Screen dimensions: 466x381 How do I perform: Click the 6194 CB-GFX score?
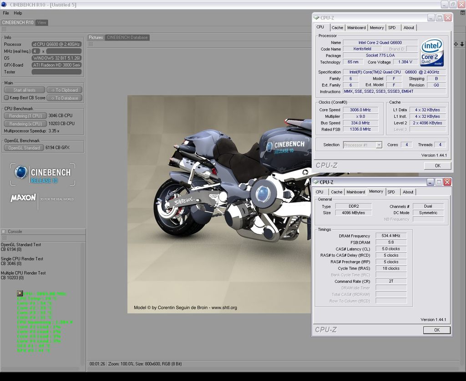click(x=57, y=148)
